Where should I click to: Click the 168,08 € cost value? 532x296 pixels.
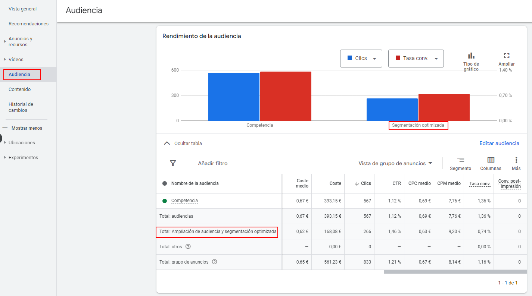(x=332, y=232)
